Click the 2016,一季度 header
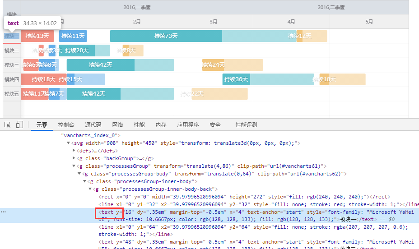This screenshot has width=419, height=249. click(x=137, y=7)
